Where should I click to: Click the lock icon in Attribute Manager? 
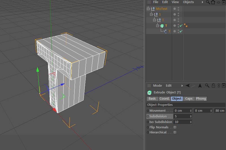point(213,86)
